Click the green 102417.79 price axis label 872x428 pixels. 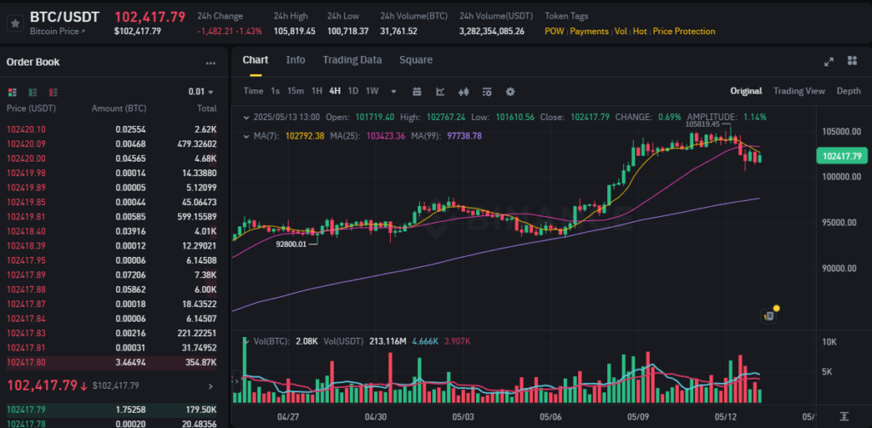841,157
